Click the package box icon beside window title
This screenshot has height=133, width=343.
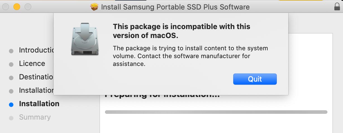click(x=95, y=7)
